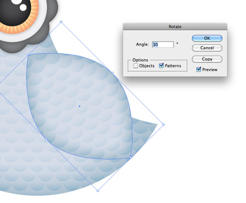Click the center point of selected wing
246x203 pixels.
79,106
